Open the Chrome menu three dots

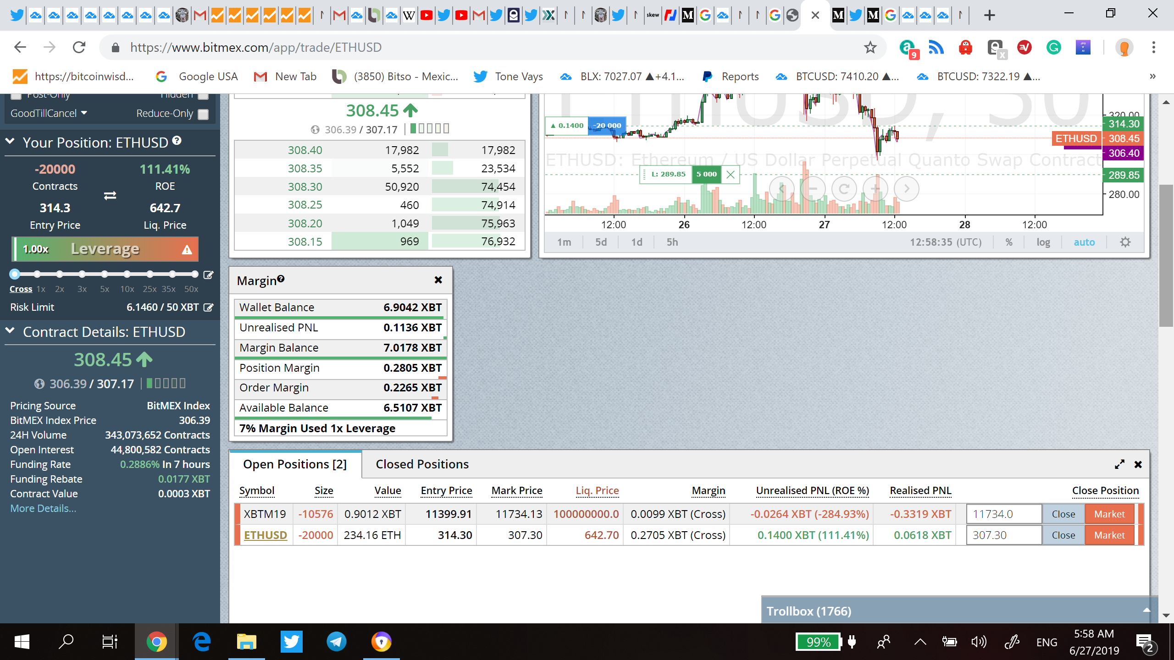point(1154,47)
